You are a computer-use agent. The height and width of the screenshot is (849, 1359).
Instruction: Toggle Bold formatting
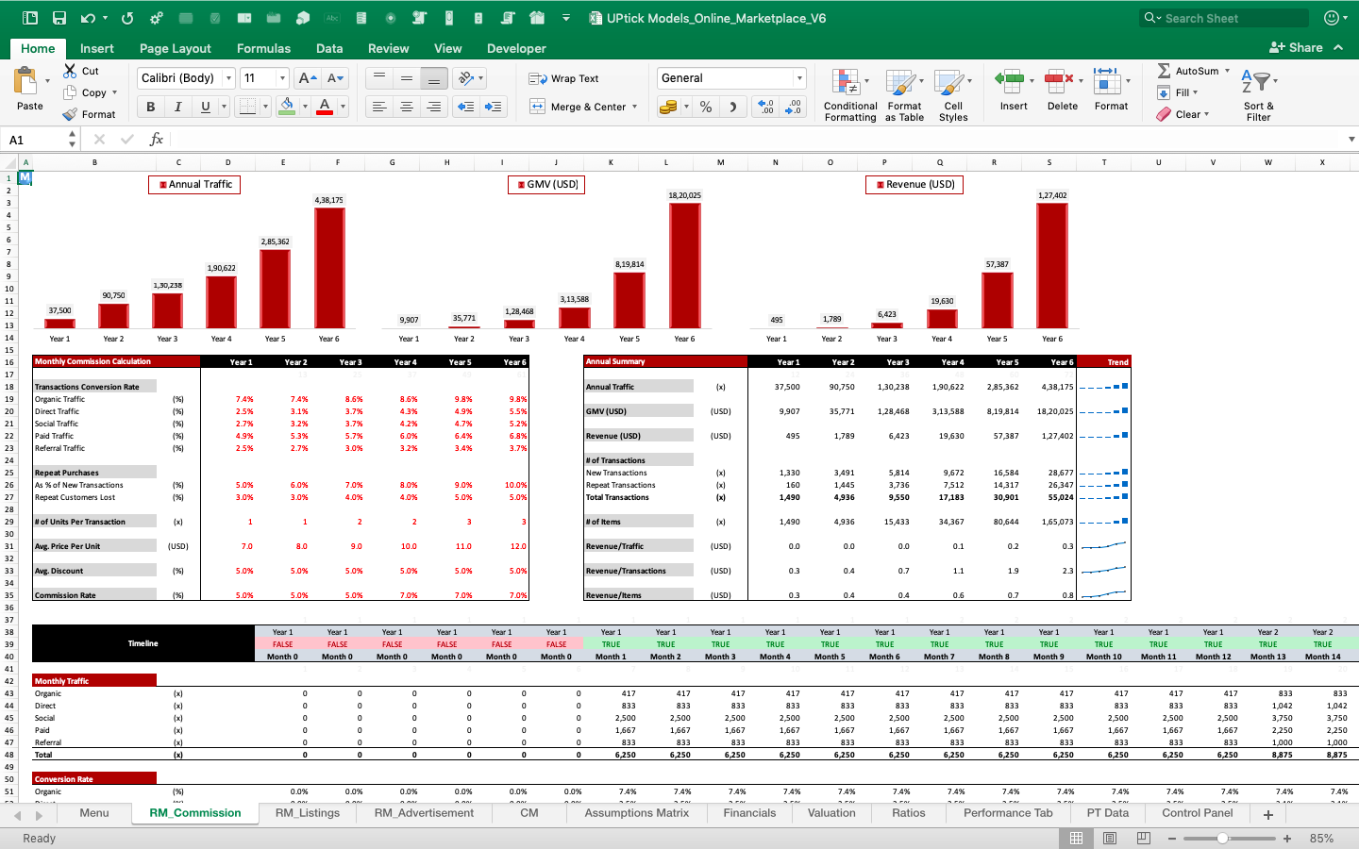pos(150,107)
